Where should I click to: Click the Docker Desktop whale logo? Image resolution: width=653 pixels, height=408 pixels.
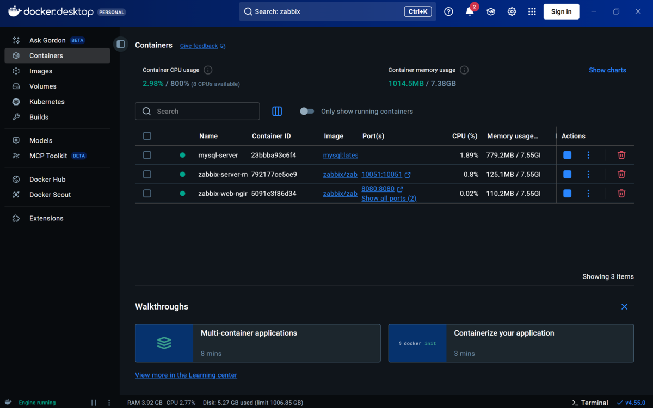tap(15, 11)
